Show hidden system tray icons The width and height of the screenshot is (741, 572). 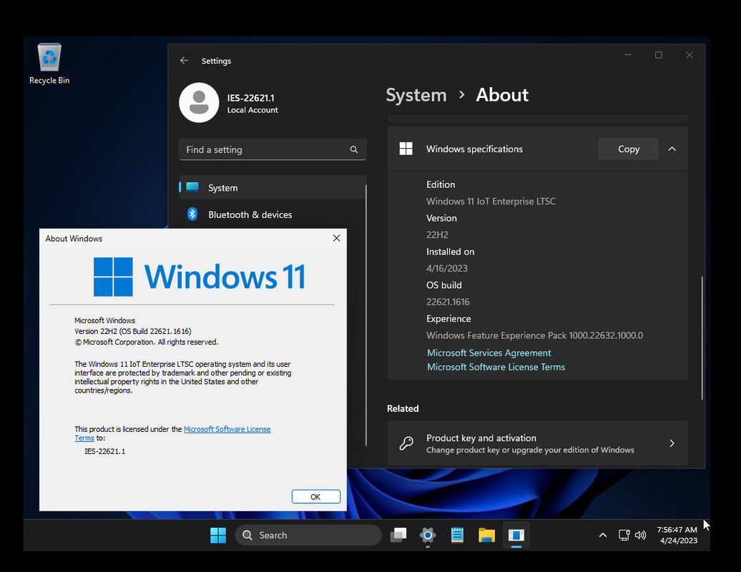click(x=602, y=535)
